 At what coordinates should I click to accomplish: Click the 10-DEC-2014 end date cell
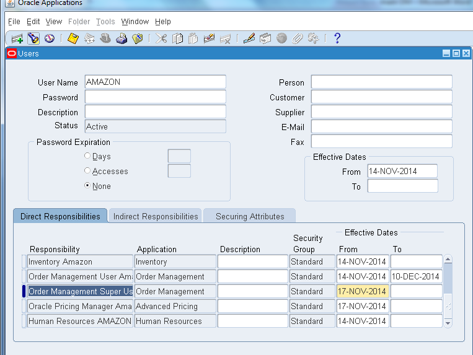(417, 276)
